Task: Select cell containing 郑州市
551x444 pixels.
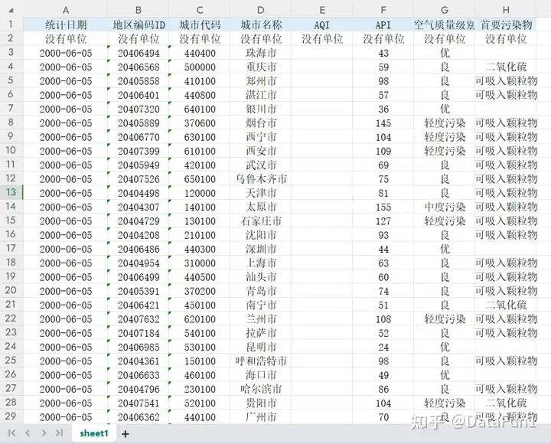Action: click(x=261, y=81)
